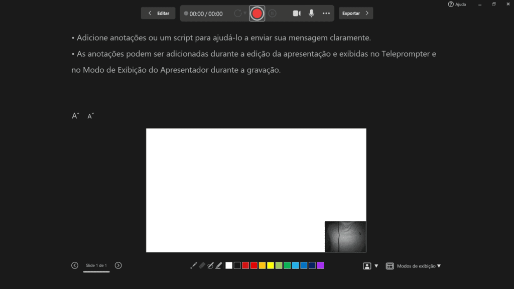Click the Slide 1 de 1 indicator

pyautogui.click(x=96, y=265)
